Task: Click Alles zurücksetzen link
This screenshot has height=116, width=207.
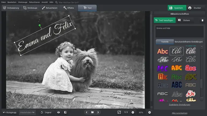Action: pyautogui.click(x=180, y=113)
